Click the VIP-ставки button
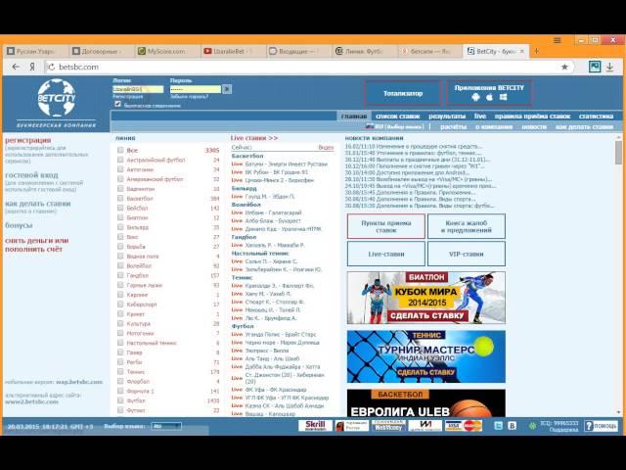 click(467, 254)
